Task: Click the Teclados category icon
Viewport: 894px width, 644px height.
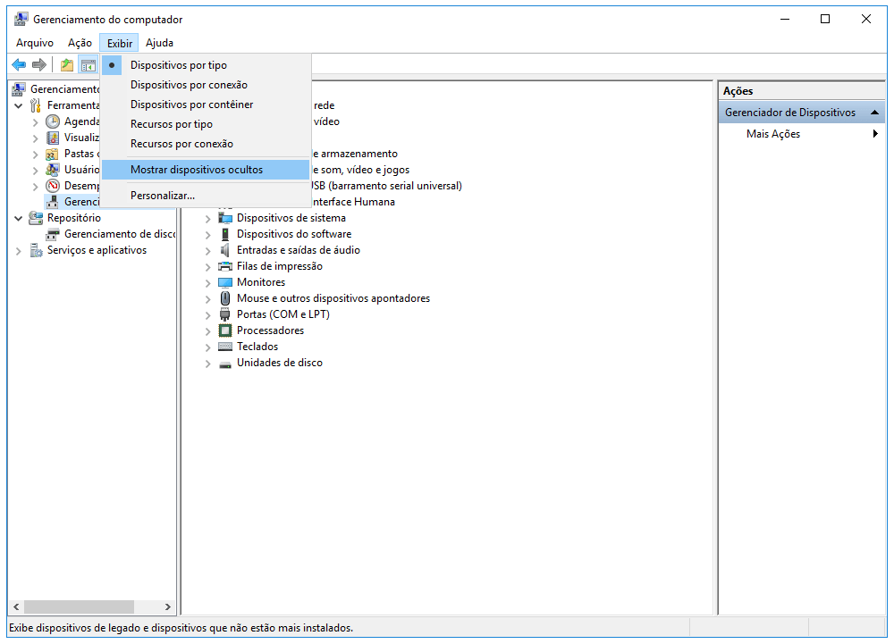Action: (x=223, y=347)
